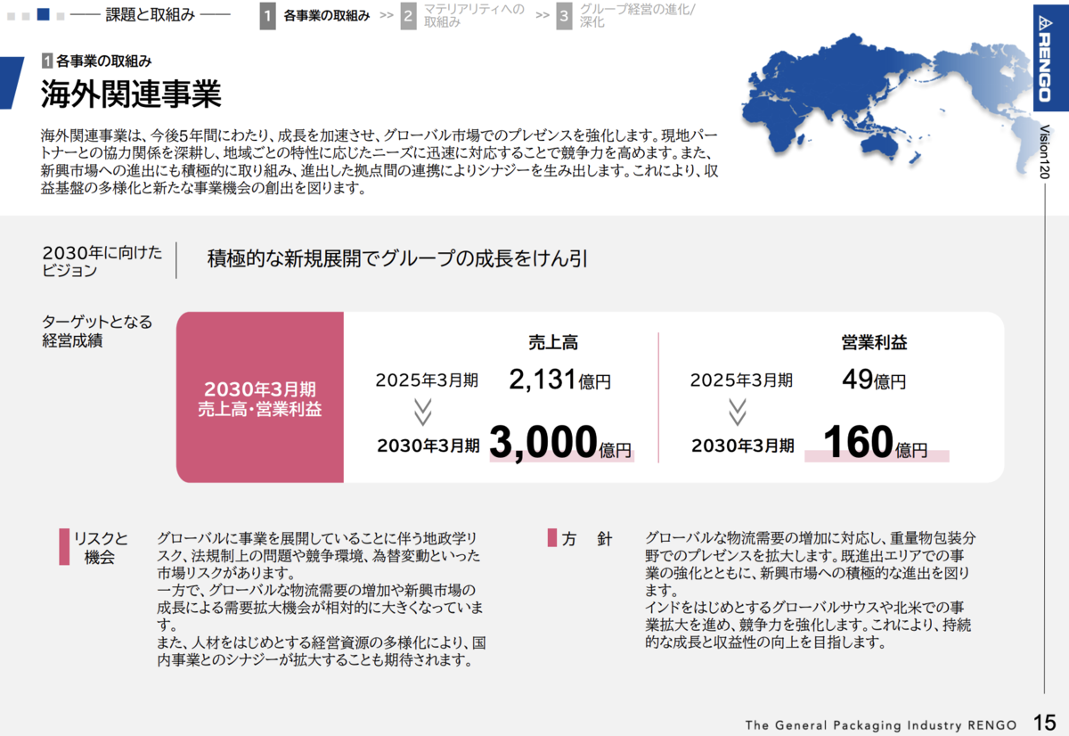The image size is (1069, 736).
Task: Click the risk paragraph starting グローバルに事業を展開している
Action: (x=321, y=599)
